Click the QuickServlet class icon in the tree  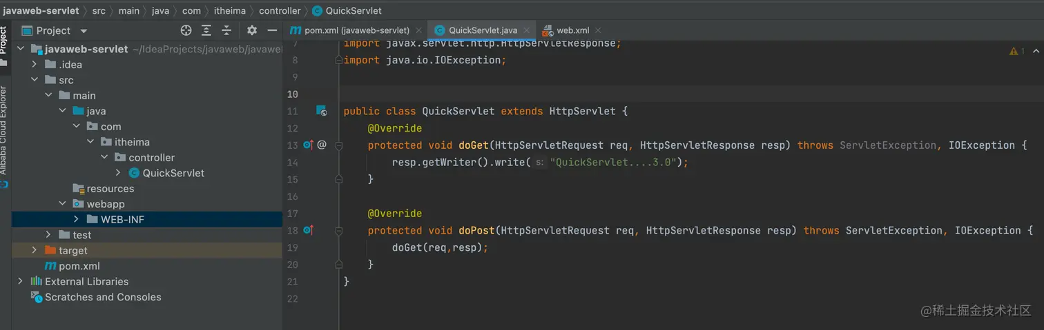pos(134,173)
